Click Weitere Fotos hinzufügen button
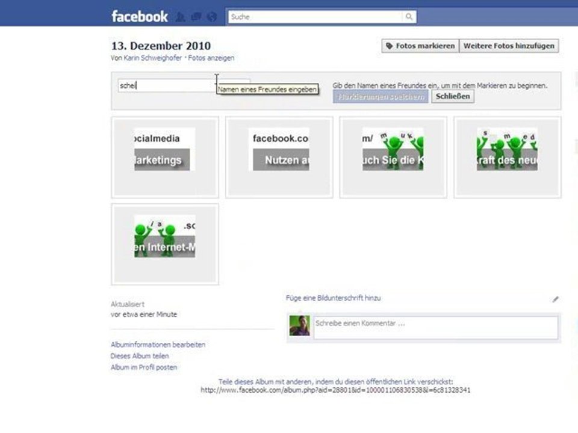 tap(509, 46)
